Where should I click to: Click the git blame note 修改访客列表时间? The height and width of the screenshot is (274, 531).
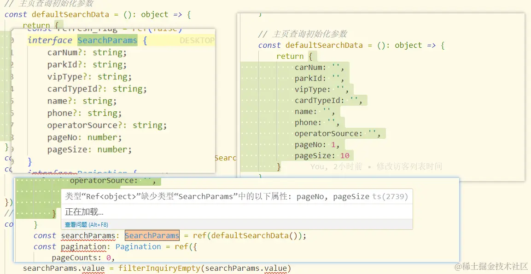(x=409, y=166)
